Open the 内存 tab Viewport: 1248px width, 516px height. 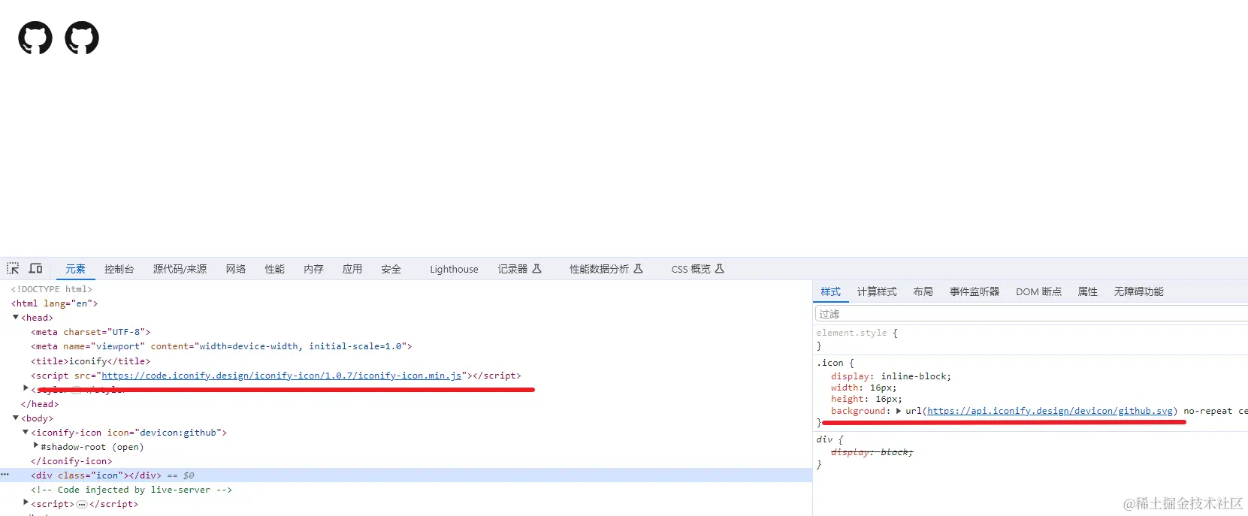coord(313,269)
